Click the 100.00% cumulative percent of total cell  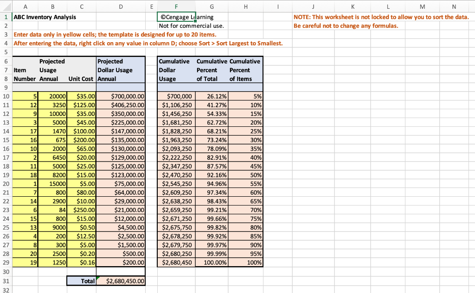(x=212, y=263)
